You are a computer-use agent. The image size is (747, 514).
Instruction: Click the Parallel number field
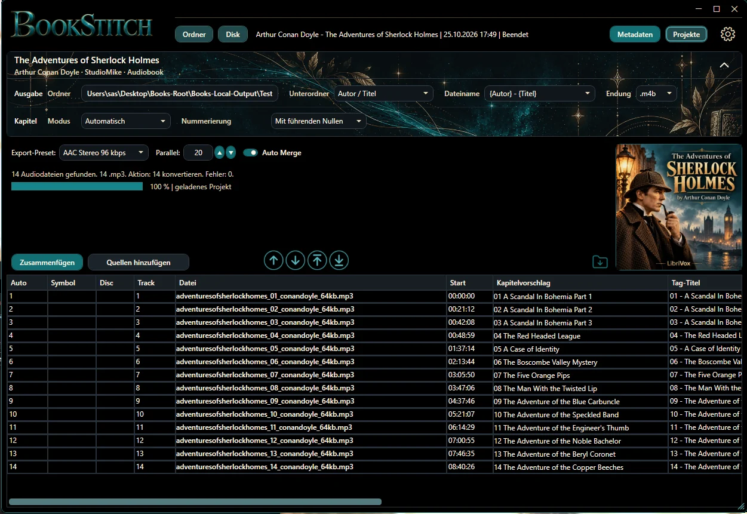198,153
